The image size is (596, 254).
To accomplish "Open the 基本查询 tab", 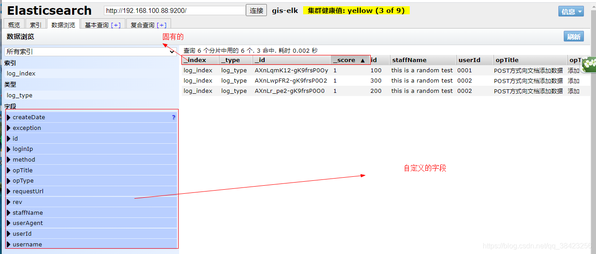I will [97, 25].
